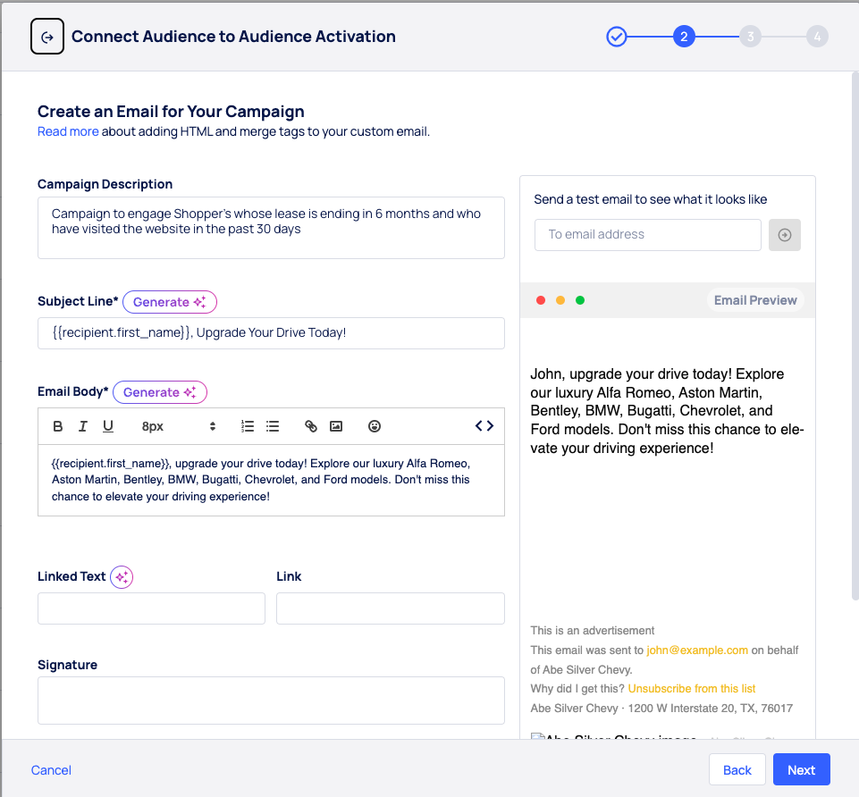The image size is (859, 797).
Task: Click Generate next to Subject Line
Action: (x=170, y=302)
